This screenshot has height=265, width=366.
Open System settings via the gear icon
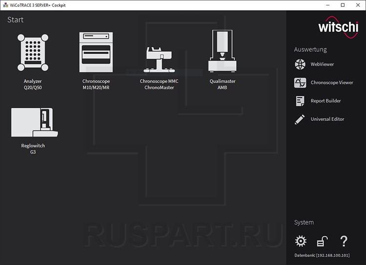[x=301, y=241]
